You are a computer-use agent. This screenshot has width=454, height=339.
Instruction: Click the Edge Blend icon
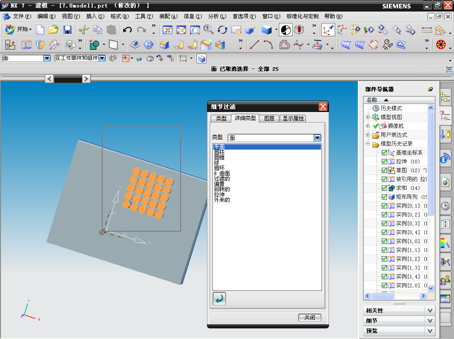pyautogui.click(x=164, y=45)
